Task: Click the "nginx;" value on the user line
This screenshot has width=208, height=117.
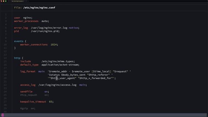Action: coord(28,18)
